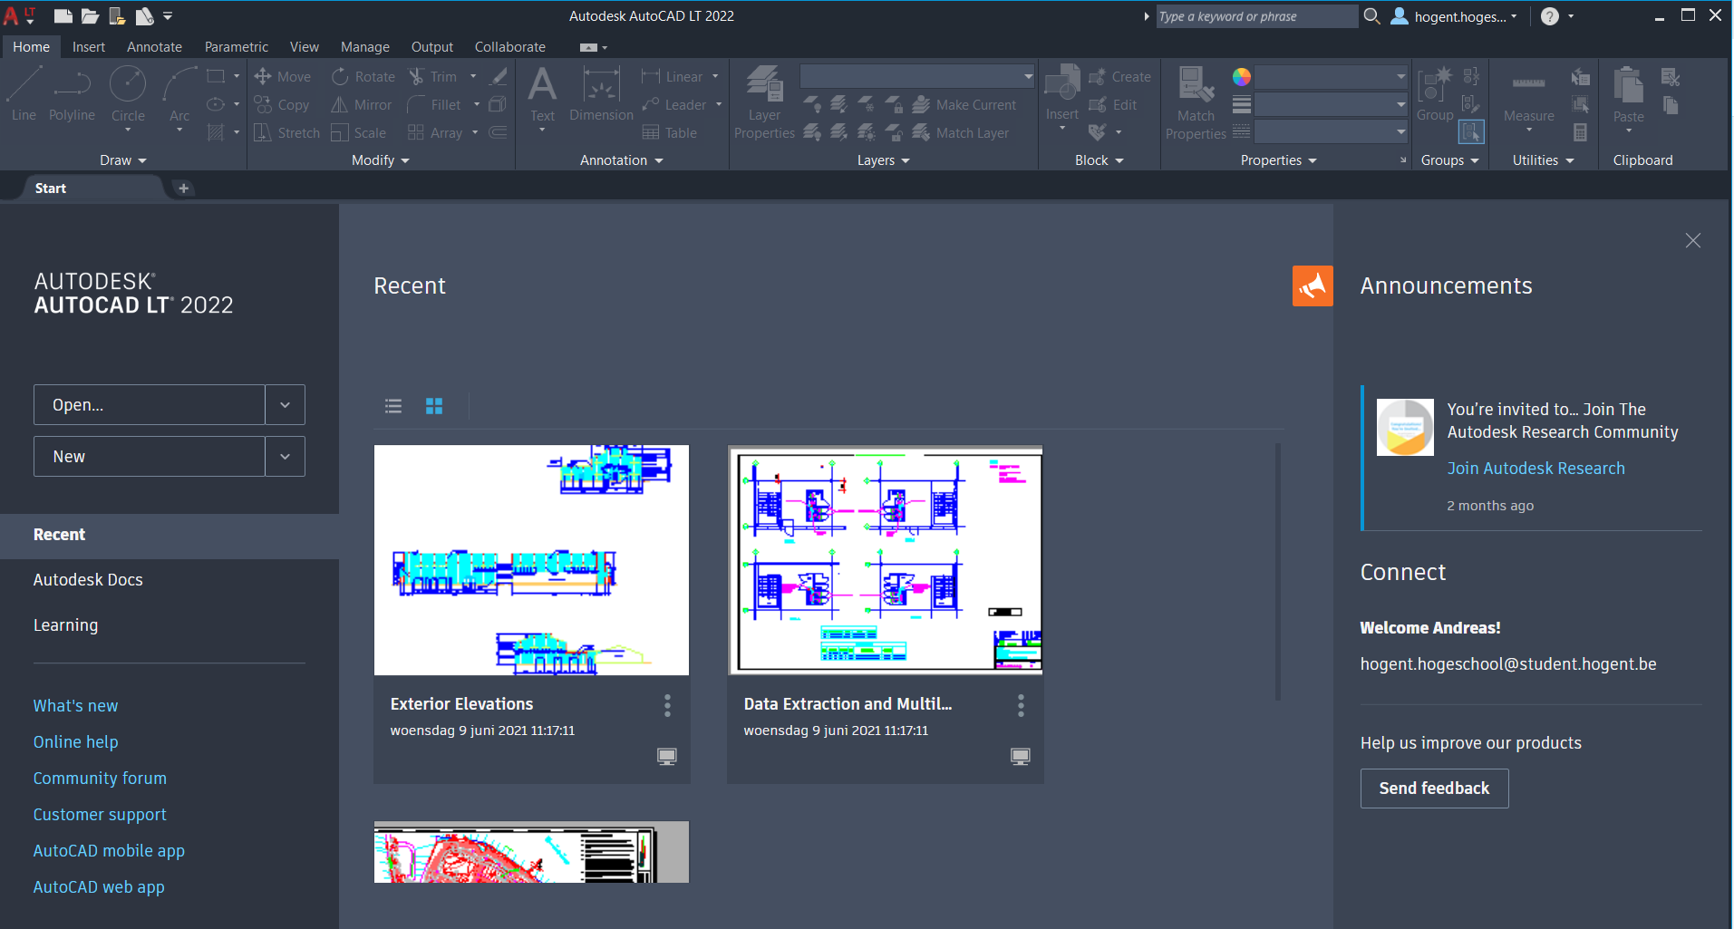Click the recent files vertical scrollbar
Image resolution: width=1734 pixels, height=929 pixels.
click(x=1278, y=571)
